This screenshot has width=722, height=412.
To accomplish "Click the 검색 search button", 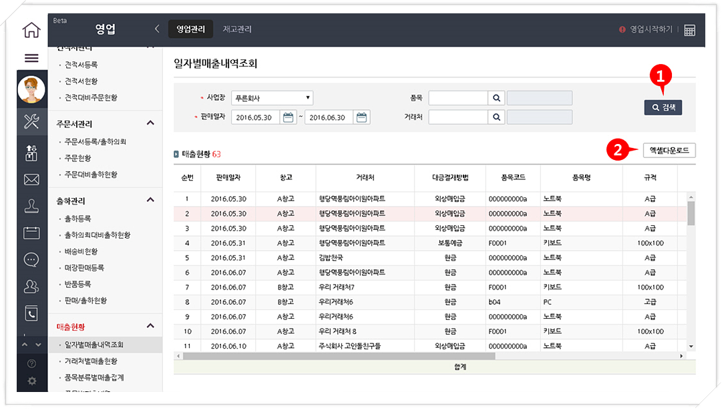I will pos(663,107).
